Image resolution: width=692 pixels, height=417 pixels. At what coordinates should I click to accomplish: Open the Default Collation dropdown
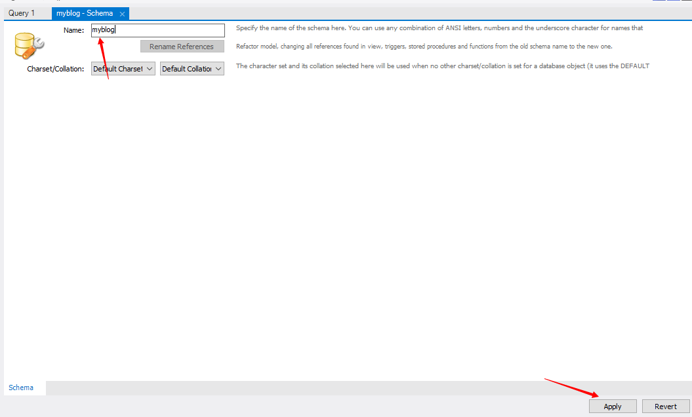(x=192, y=69)
